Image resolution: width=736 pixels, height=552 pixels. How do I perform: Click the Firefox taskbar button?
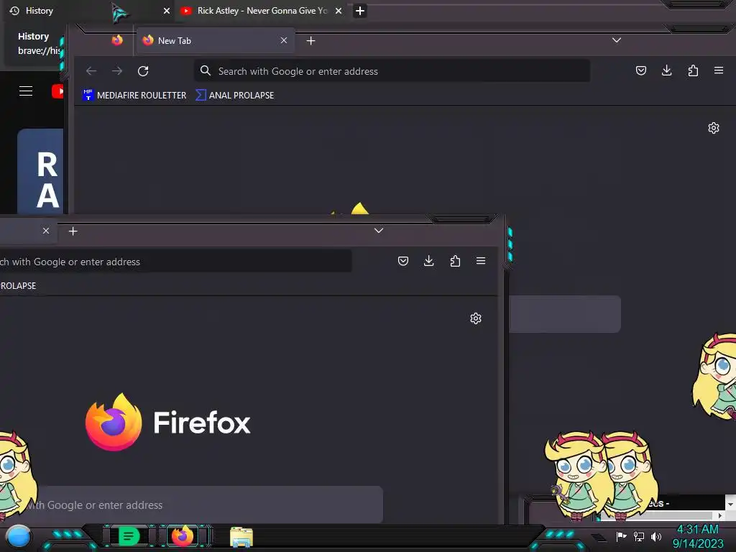coord(183,535)
